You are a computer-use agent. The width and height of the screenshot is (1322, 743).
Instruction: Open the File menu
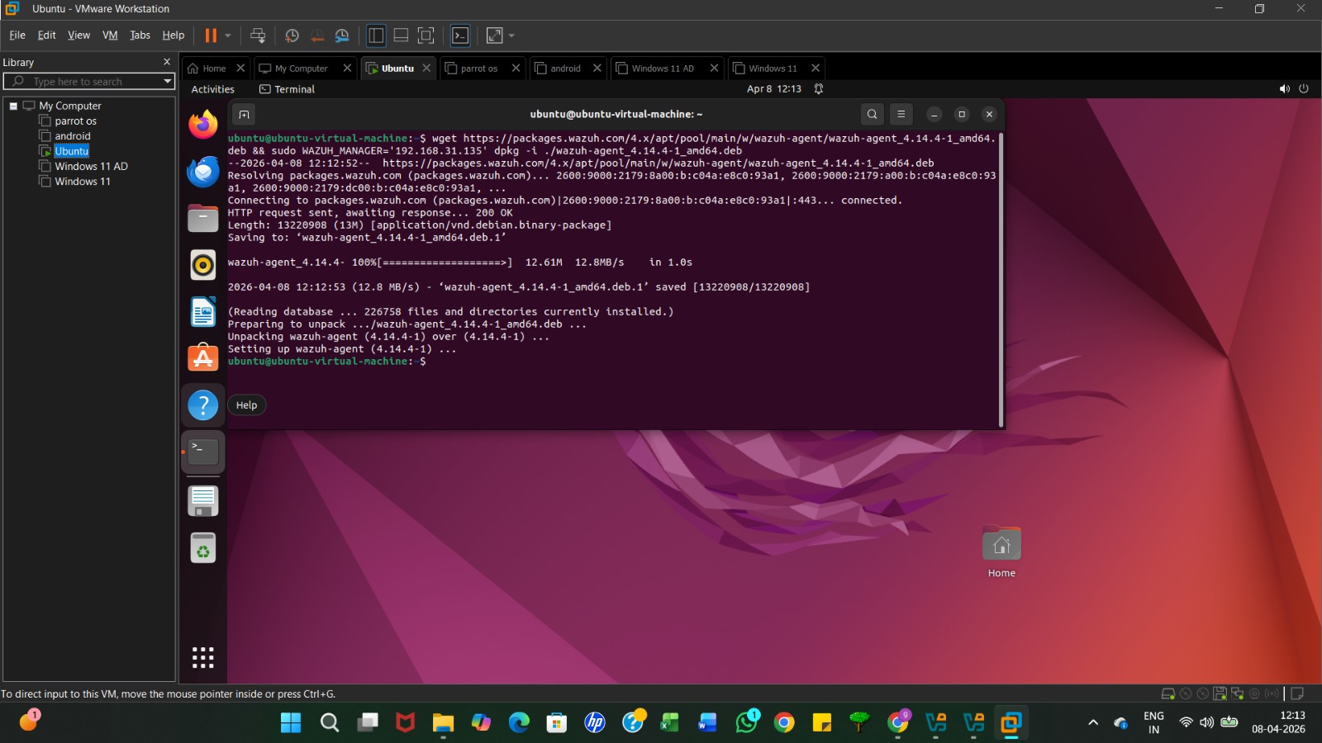[x=17, y=35]
